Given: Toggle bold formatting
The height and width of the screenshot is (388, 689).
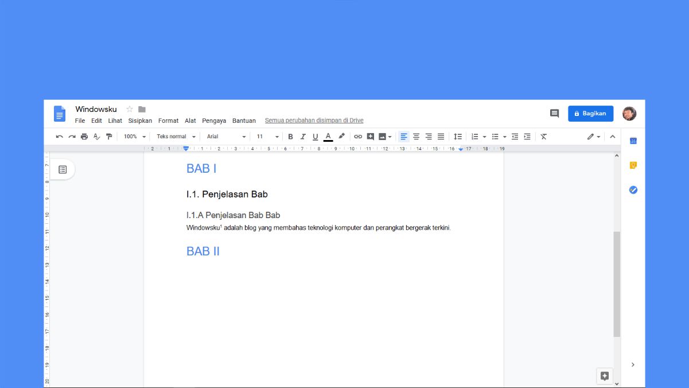Looking at the screenshot, I should (x=290, y=136).
